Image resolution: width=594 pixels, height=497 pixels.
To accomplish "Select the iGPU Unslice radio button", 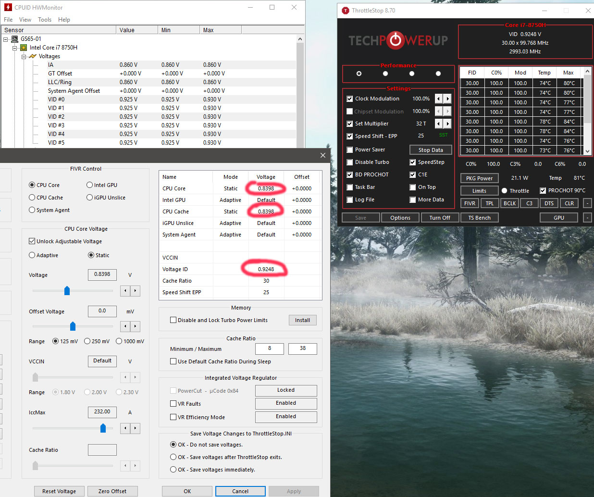I will 90,198.
